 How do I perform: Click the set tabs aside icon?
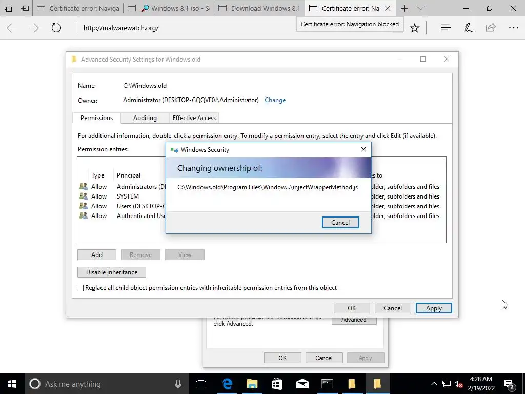tap(25, 8)
